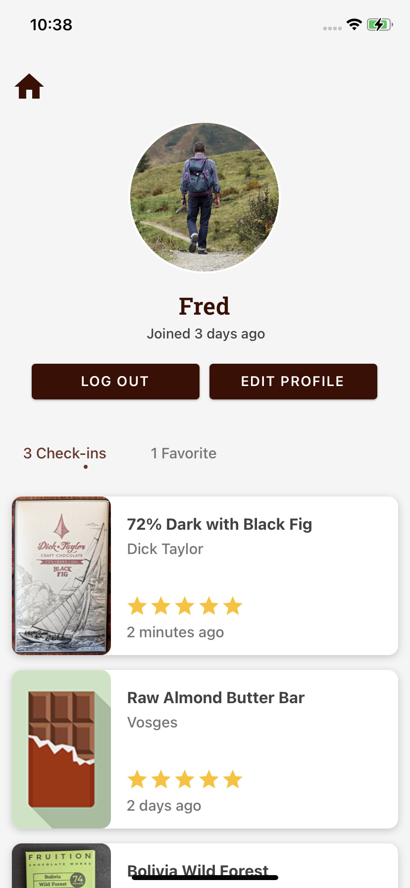Open the Raw Almond Butter Bar image

[x=61, y=749]
